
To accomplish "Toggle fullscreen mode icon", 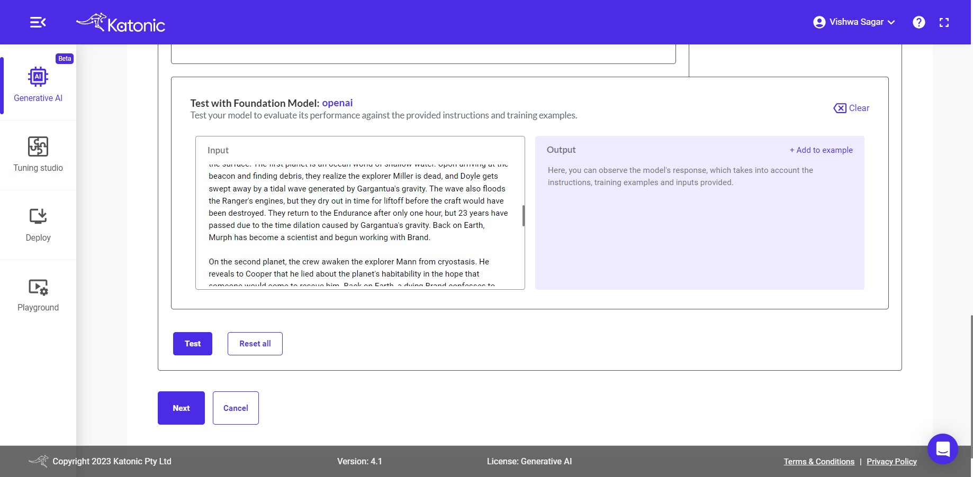I will pyautogui.click(x=944, y=22).
